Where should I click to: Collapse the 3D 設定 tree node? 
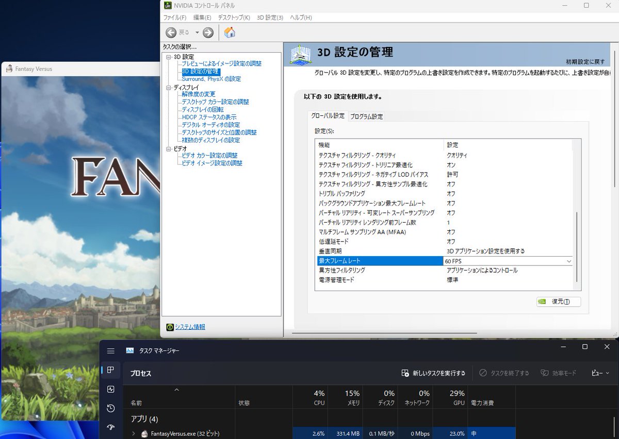coord(168,57)
